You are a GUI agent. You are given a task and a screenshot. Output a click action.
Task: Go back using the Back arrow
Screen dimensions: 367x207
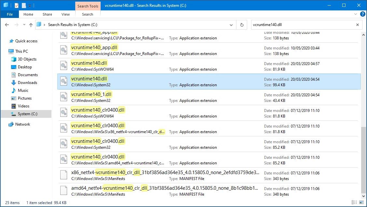coord(7,24)
